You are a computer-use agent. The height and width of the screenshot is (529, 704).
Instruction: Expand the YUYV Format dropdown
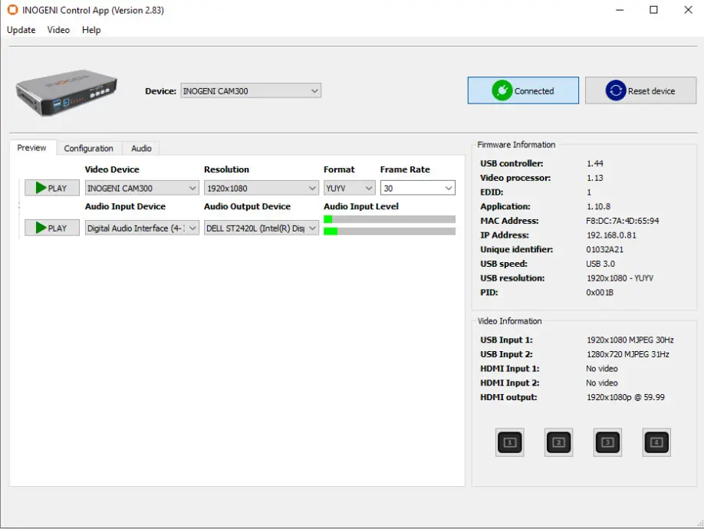[x=349, y=187]
